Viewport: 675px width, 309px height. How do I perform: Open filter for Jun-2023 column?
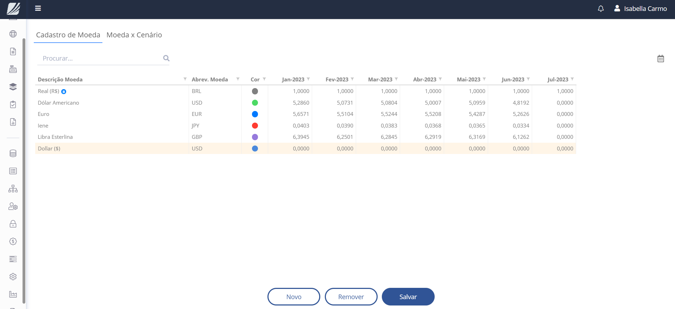[528, 79]
